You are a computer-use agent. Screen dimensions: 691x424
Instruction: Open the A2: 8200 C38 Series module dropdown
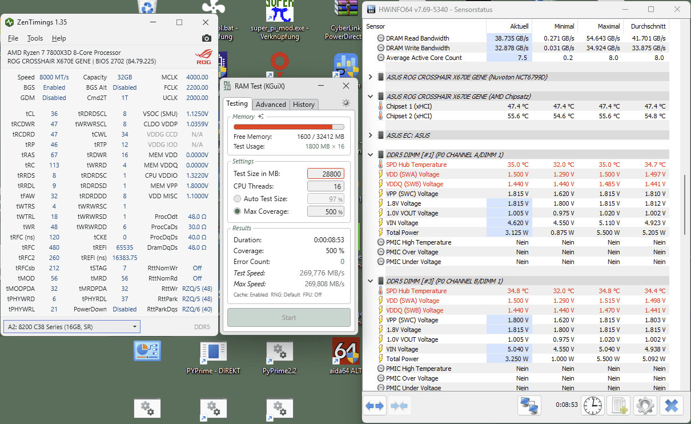coord(71,327)
